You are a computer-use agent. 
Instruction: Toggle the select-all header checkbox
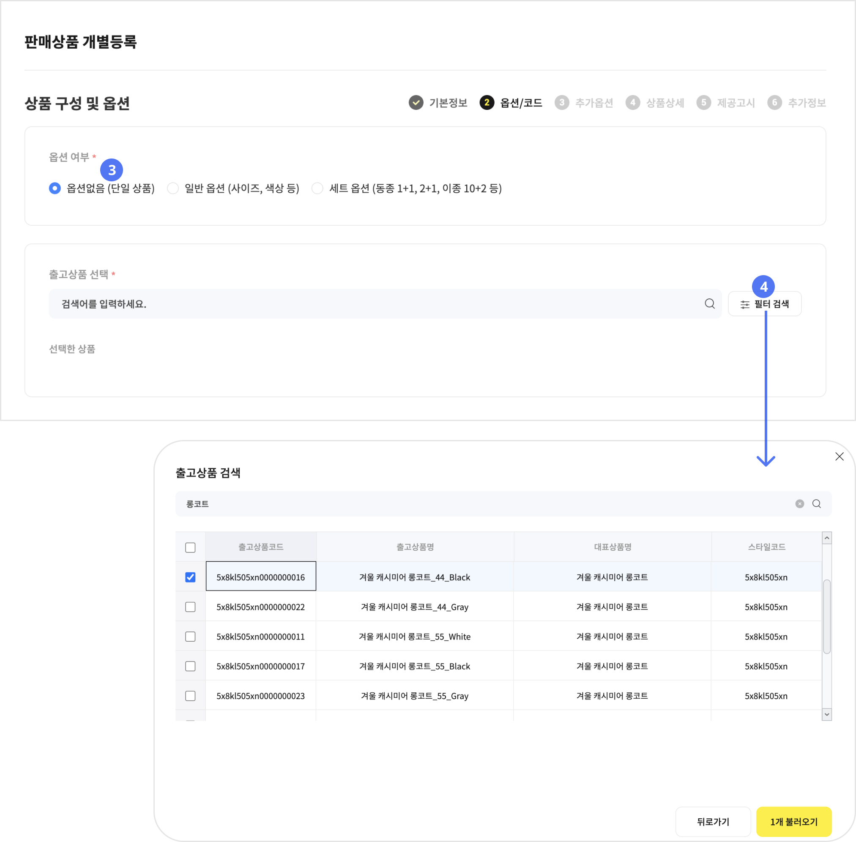(x=190, y=547)
